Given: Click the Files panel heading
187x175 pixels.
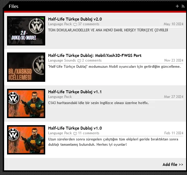Looking at the screenshot, I should pos(14,6).
